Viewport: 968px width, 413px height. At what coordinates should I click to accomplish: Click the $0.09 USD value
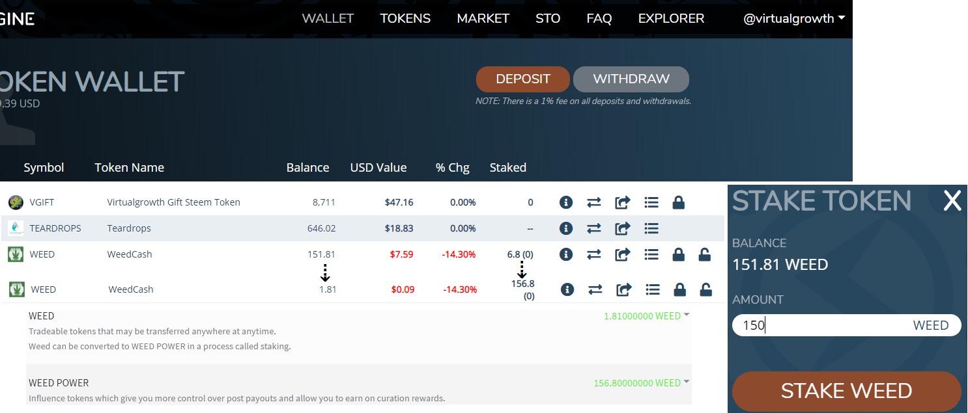pyautogui.click(x=403, y=289)
